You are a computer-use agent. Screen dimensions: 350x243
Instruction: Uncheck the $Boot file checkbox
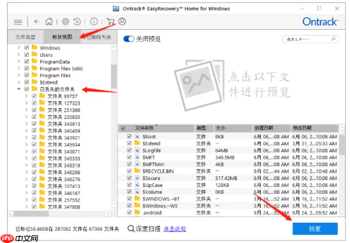129,136
